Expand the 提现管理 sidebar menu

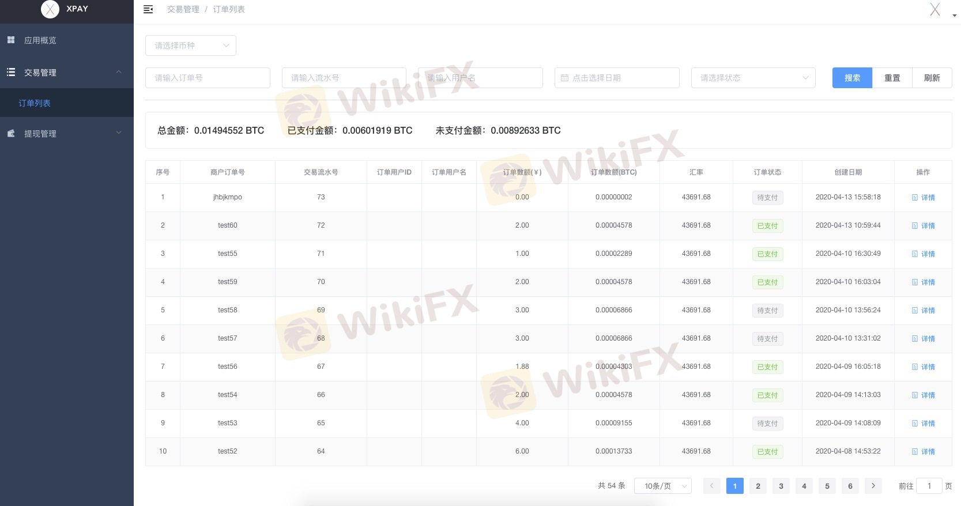pos(66,133)
